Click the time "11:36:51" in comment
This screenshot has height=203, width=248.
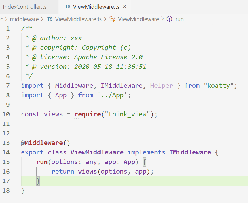pos(131,67)
